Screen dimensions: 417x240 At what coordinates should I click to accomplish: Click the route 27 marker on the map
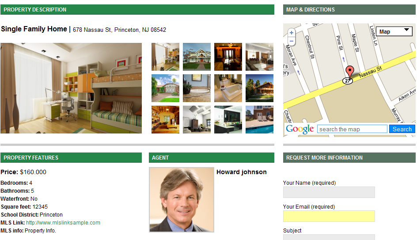(347, 80)
